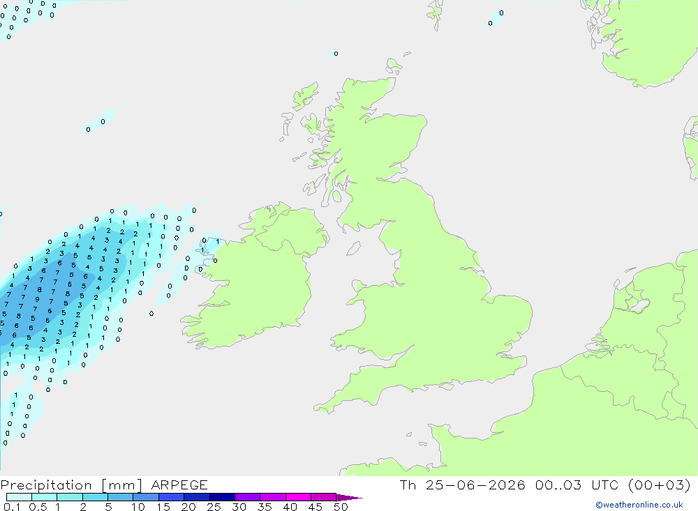The image size is (698, 511).
Task: Pick the legend swatch between 25 and 30
Action: (x=222, y=497)
